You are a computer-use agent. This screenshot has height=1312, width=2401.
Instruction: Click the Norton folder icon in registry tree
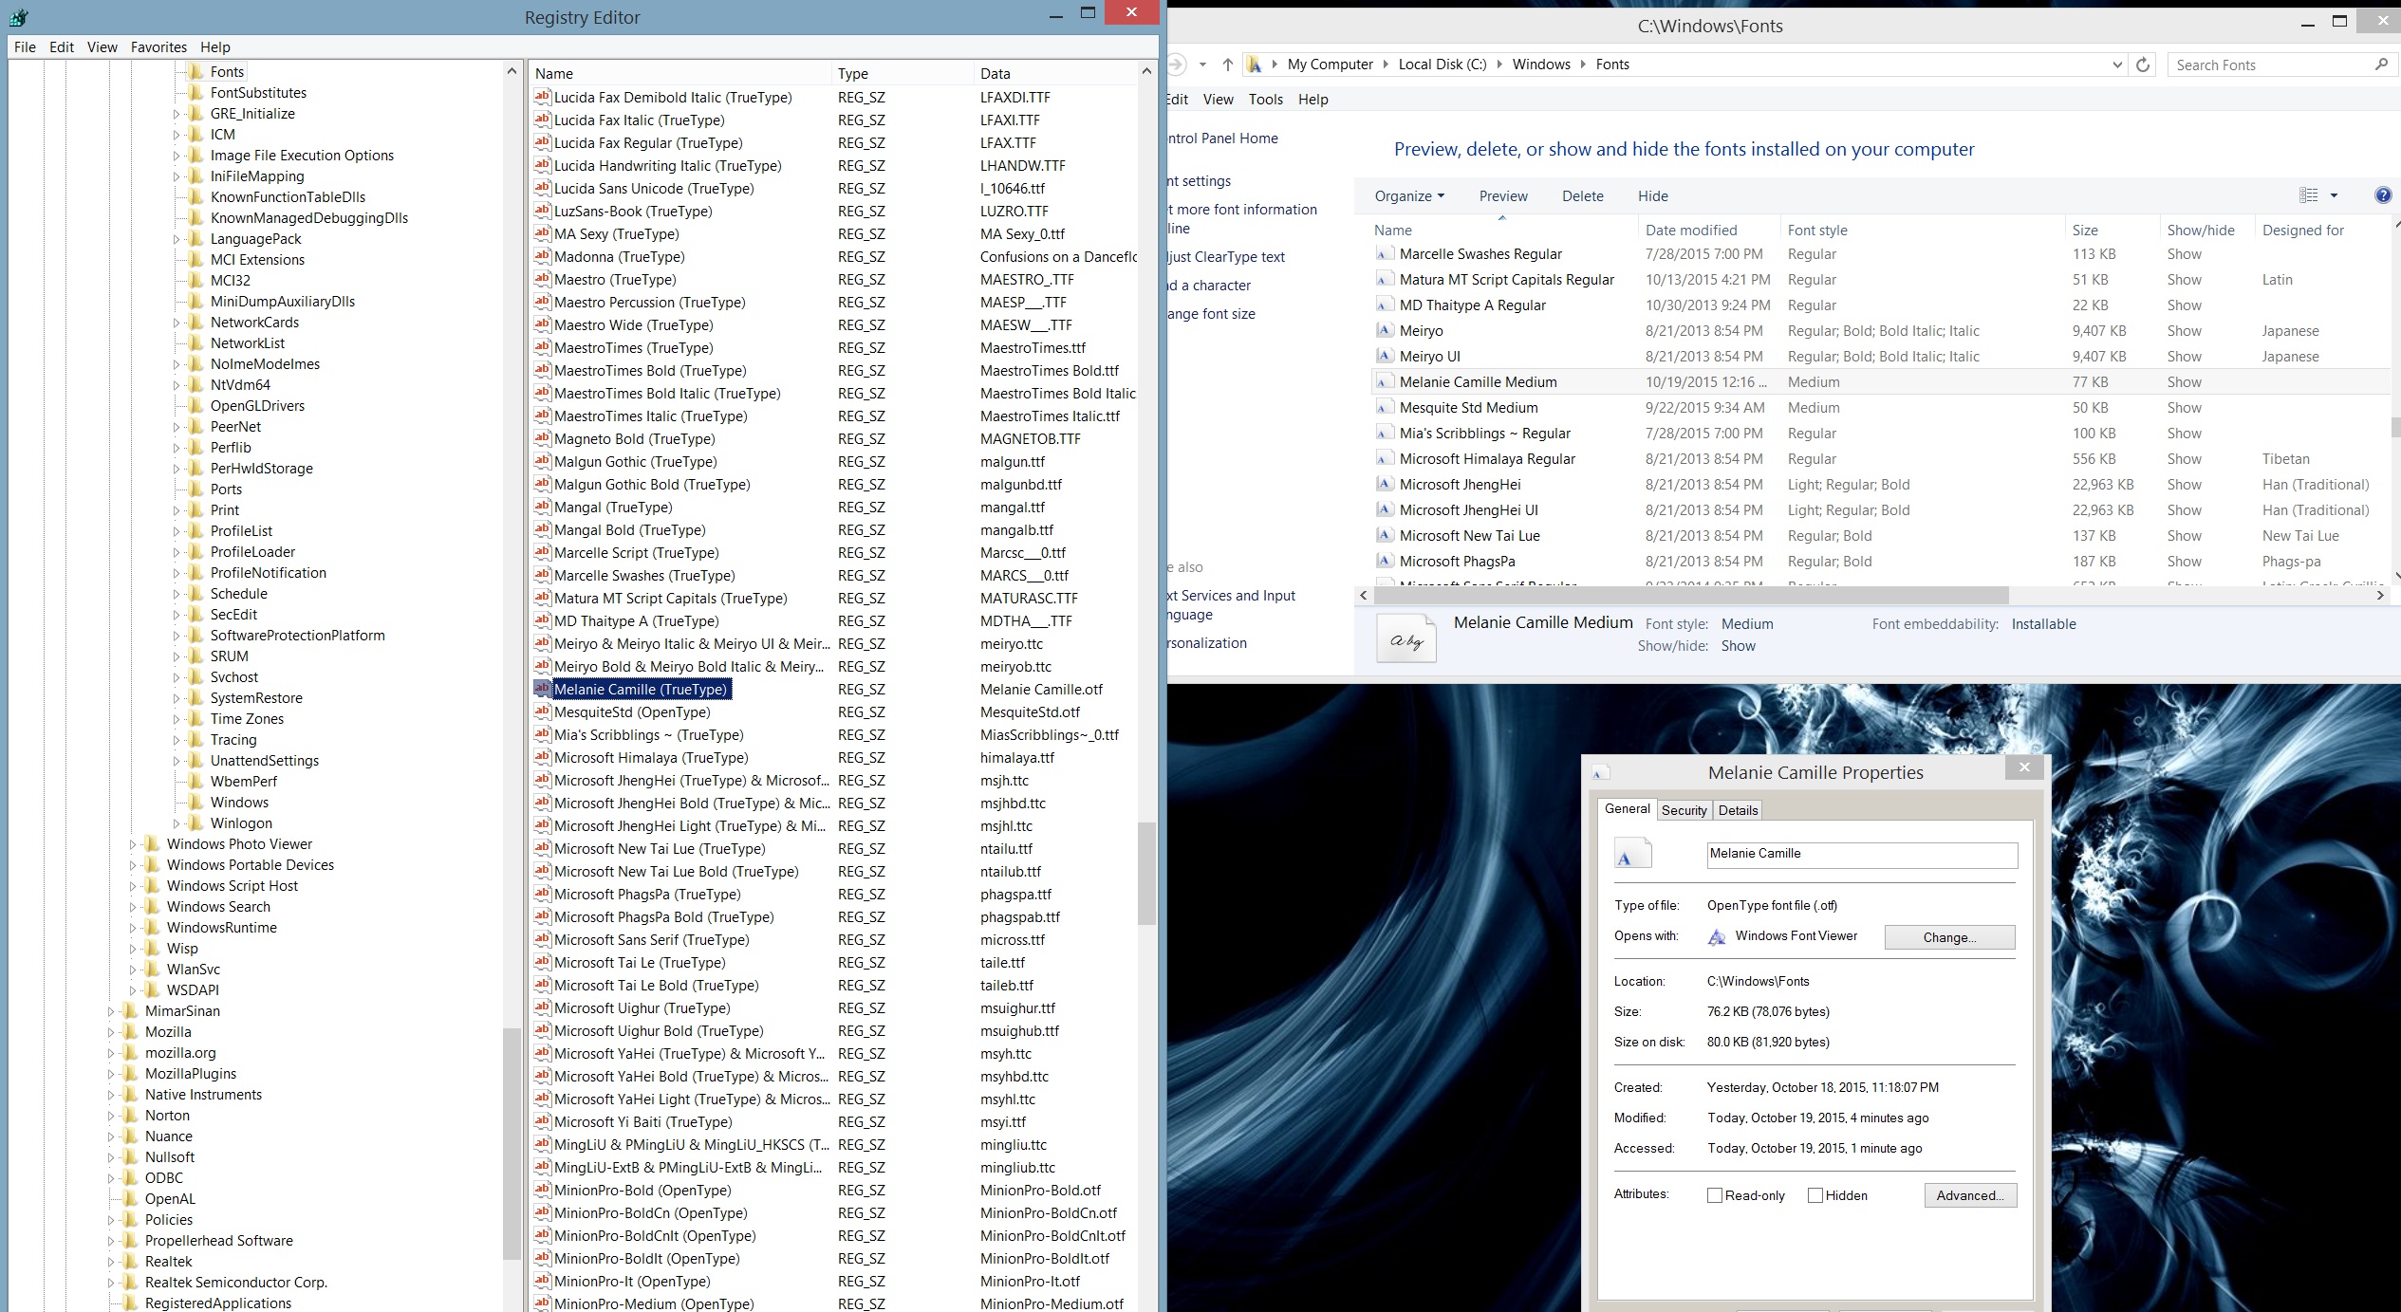click(131, 1116)
